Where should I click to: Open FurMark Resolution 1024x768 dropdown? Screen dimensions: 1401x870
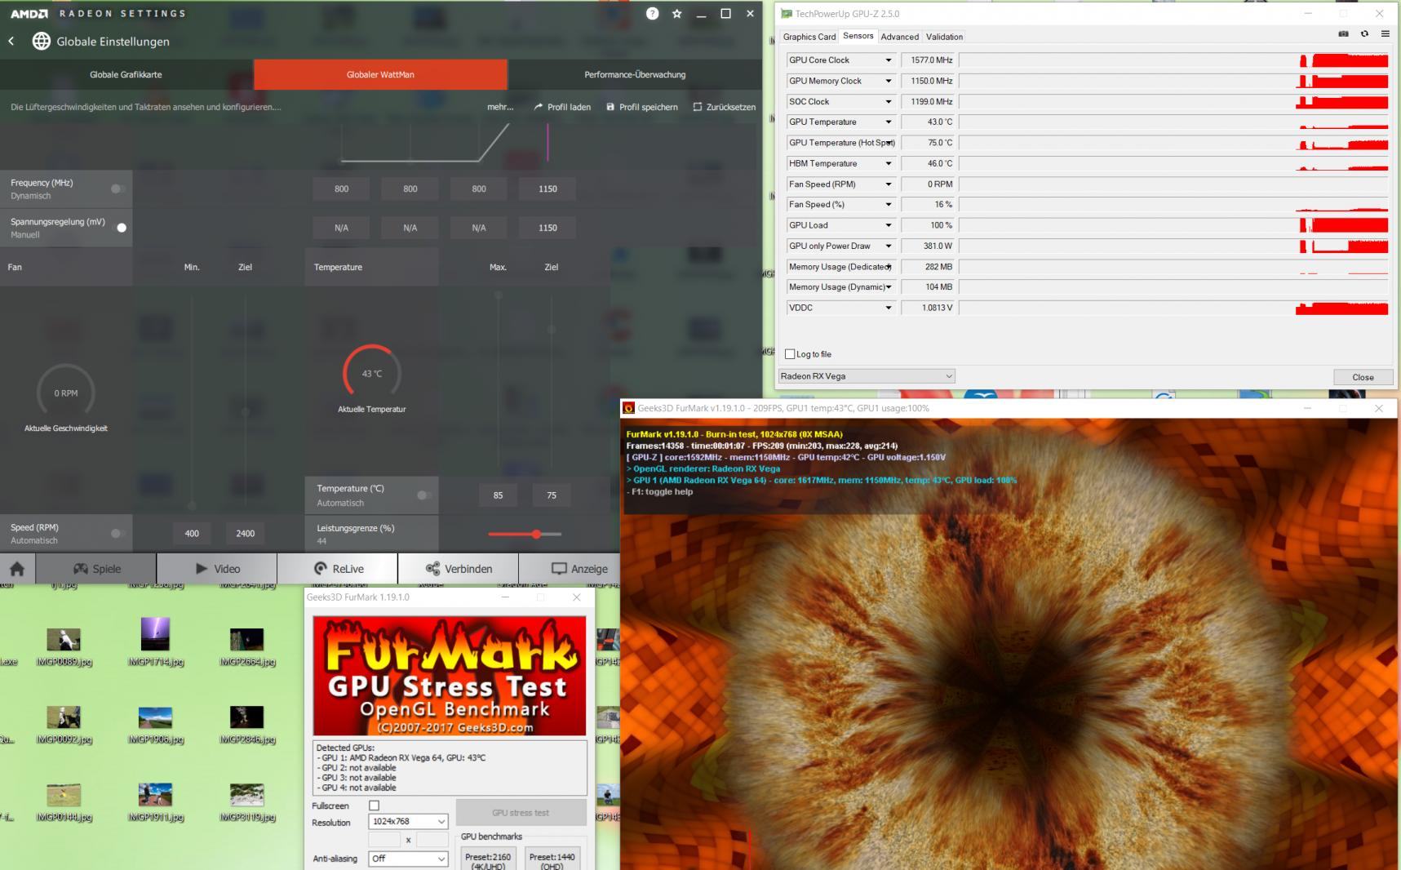[x=408, y=821]
